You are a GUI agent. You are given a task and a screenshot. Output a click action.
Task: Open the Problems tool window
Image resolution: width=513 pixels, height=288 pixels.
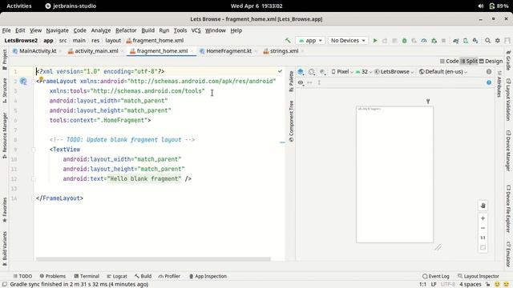(53, 276)
